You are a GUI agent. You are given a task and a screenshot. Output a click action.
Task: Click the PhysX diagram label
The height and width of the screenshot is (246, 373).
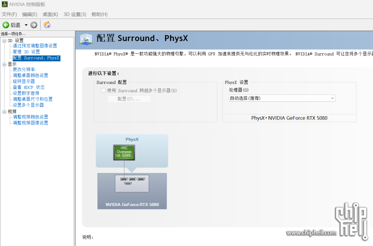click(132, 139)
